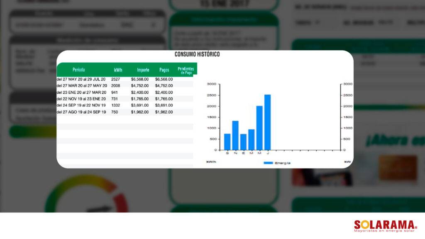Click the Importe column header
This screenshot has height=239, width=425.
143,70
